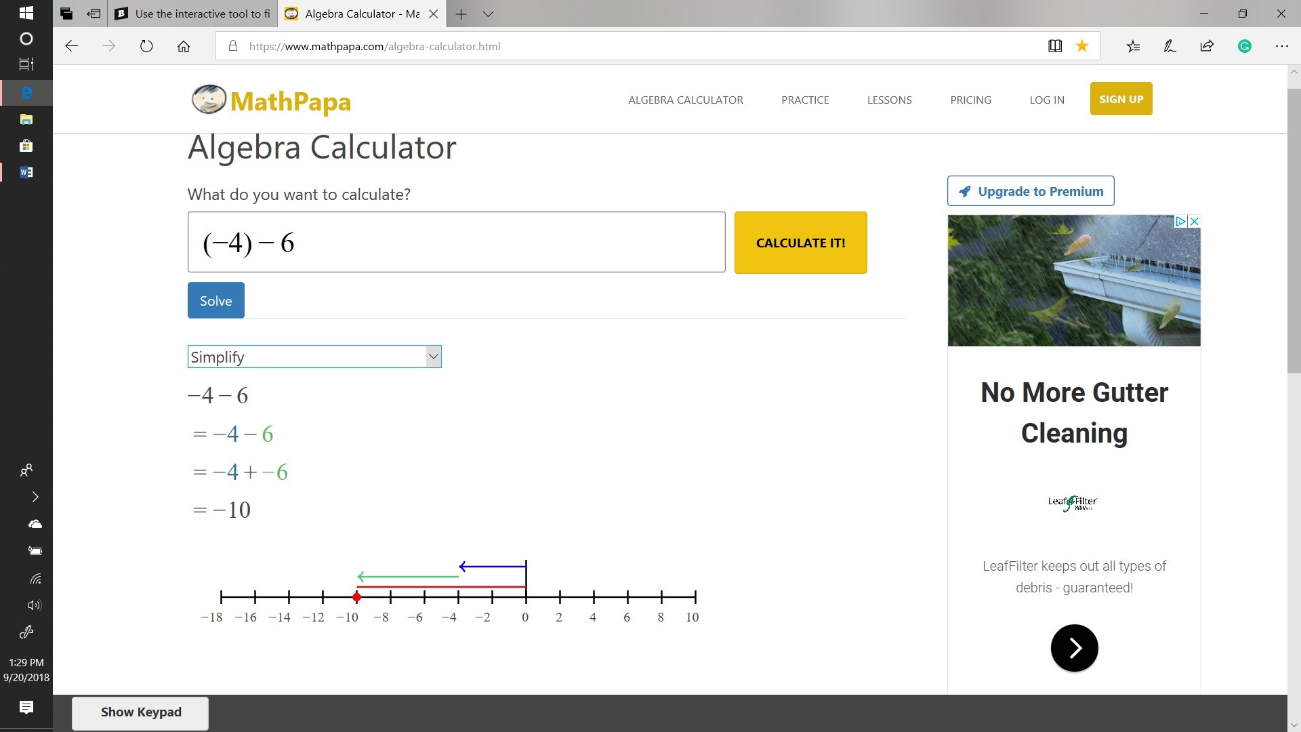Go to browser home page

[184, 46]
